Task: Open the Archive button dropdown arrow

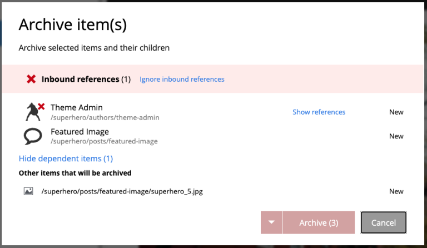Action: point(271,222)
